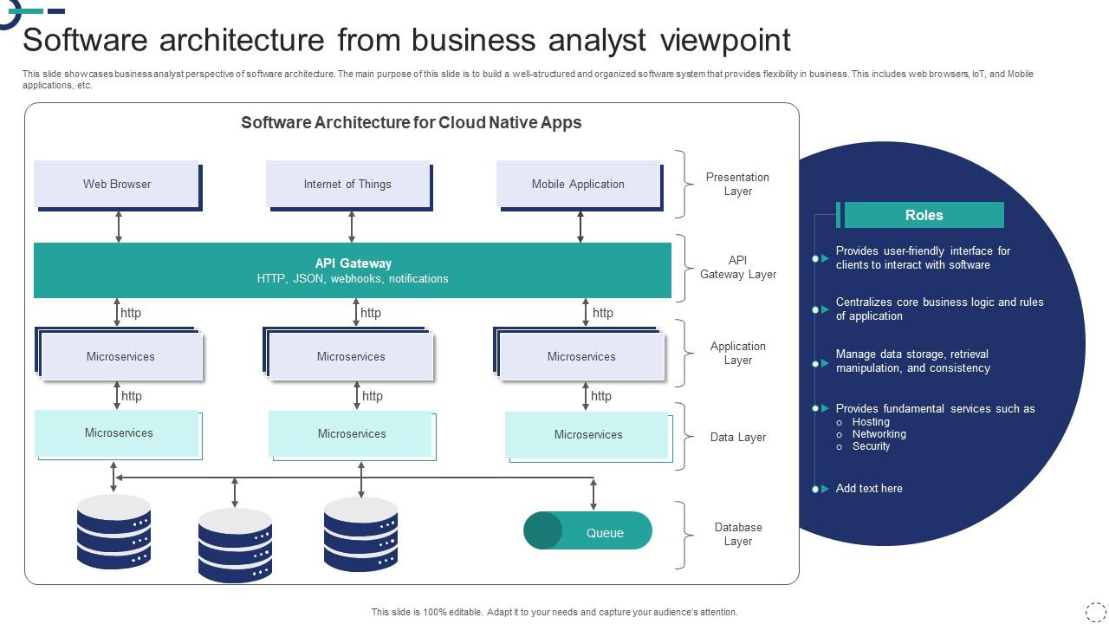Select the Roles header banner
This screenshot has width=1109, height=624.
coord(925,215)
